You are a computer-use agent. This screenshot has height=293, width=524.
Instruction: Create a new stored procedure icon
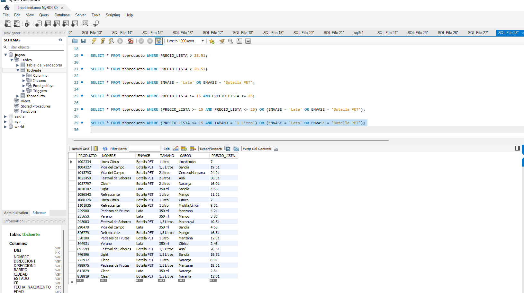(x=66, y=23)
